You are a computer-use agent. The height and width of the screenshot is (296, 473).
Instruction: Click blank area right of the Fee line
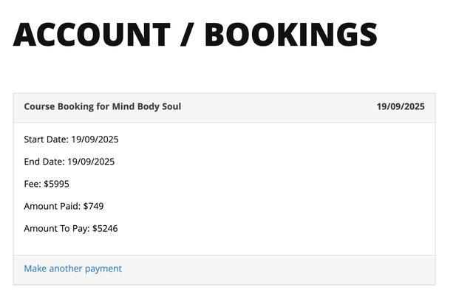[259, 184]
